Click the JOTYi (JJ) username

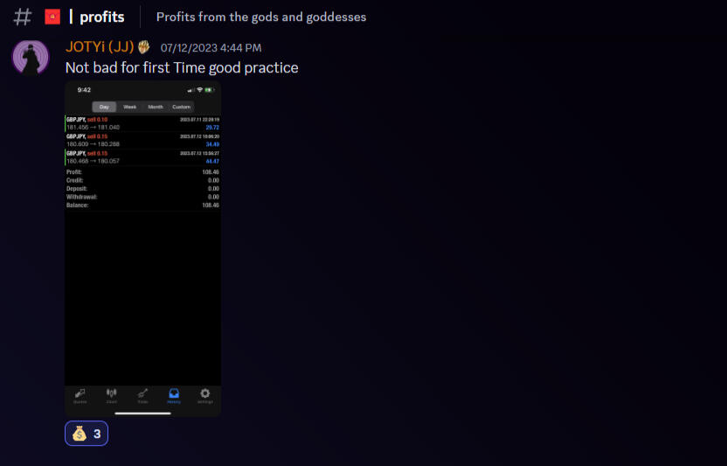pyautogui.click(x=99, y=47)
